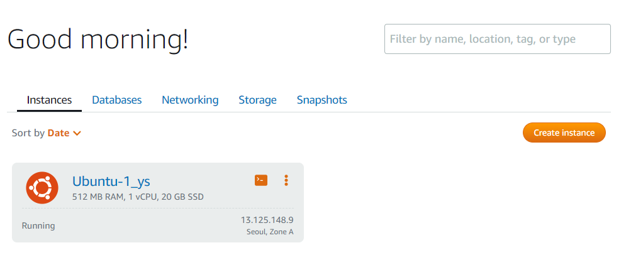Switch to the Instances tab
The height and width of the screenshot is (255, 626).
pos(49,100)
